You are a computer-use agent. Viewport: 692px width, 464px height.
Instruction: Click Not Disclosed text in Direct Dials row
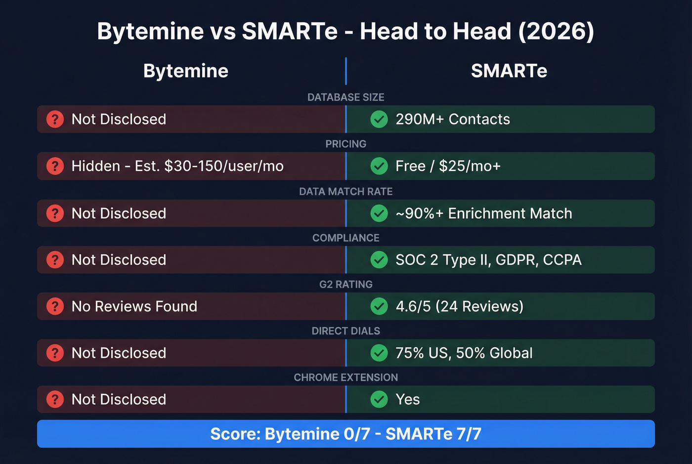[119, 353]
